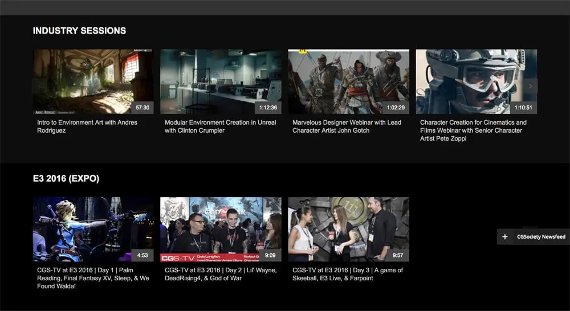Click title 'Marvelous Designer Webinar with Lead Character Artist'
Screen dimensions: 570x311
click(x=347, y=126)
